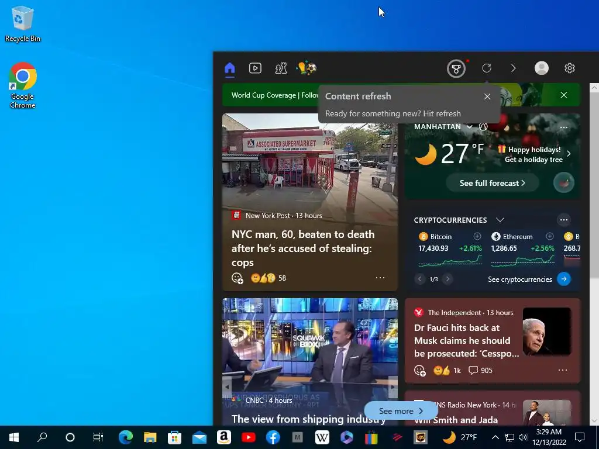Open the rewards trophy badge icon
The height and width of the screenshot is (449, 599).
[456, 69]
